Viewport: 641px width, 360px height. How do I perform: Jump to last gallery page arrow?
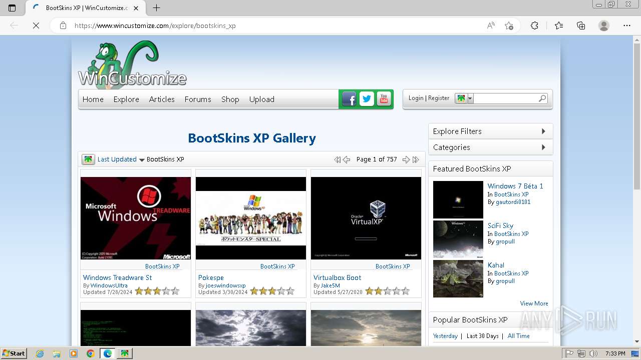[x=416, y=159]
